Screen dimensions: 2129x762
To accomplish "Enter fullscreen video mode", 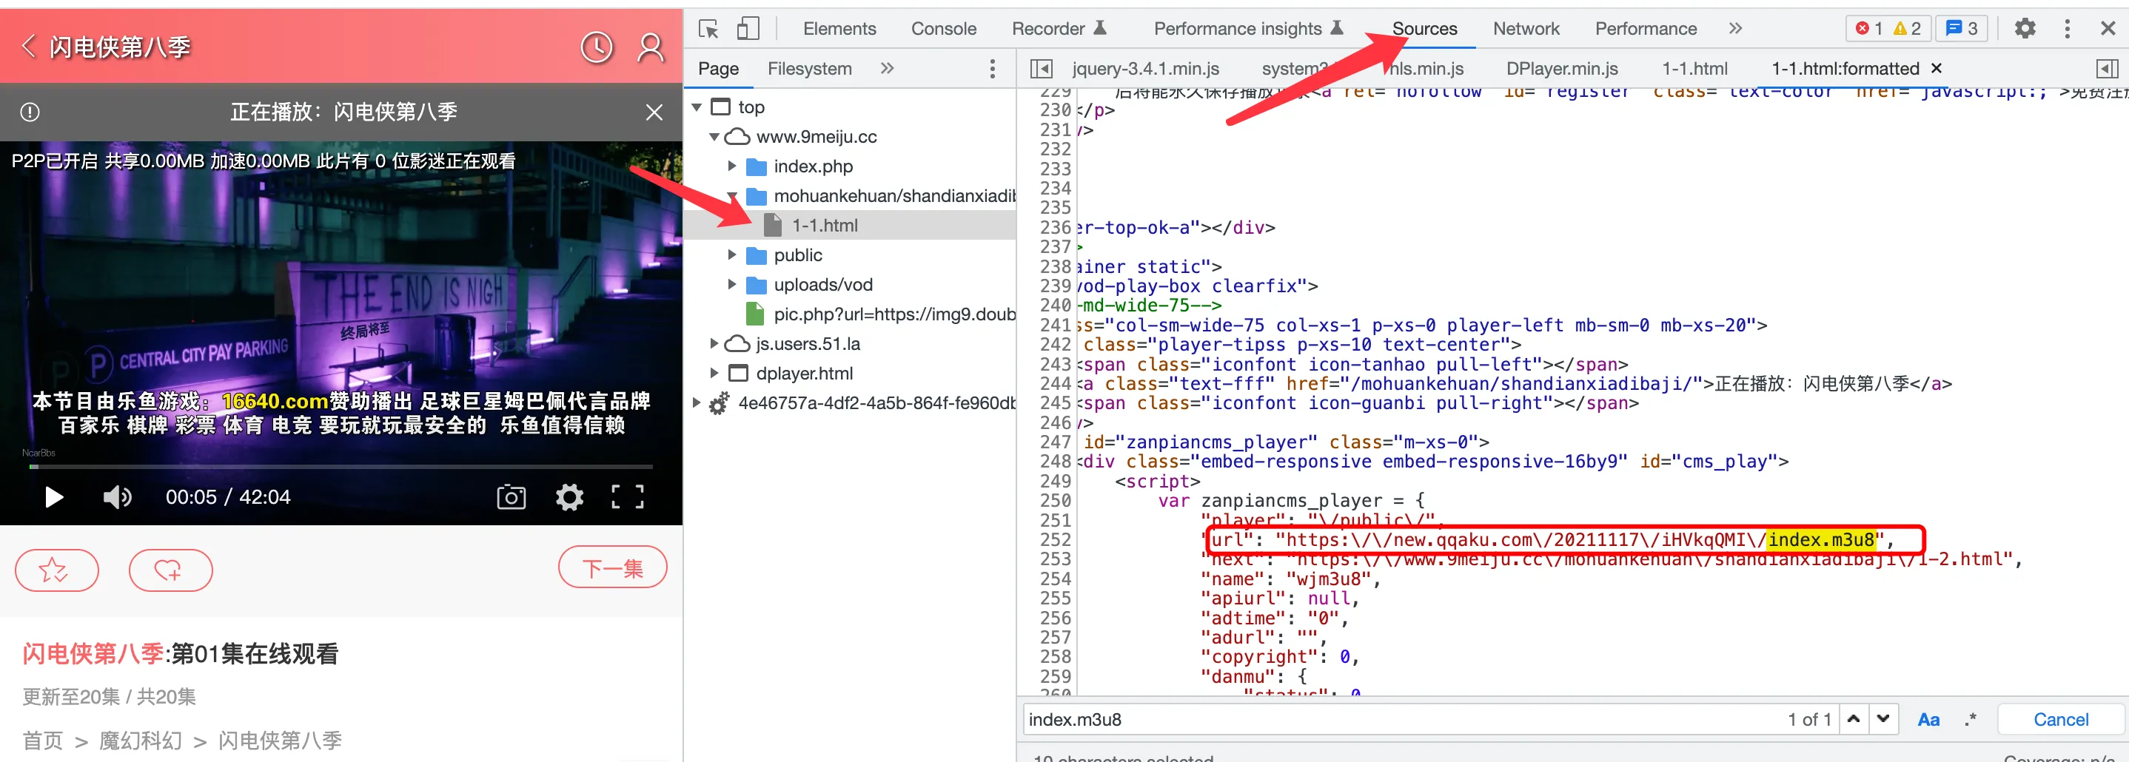I will tap(627, 497).
